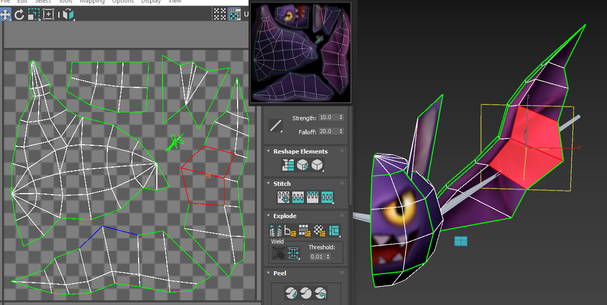Image resolution: width=607 pixels, height=305 pixels.
Task: Click the Reset Peel icon
Action: coord(320,293)
